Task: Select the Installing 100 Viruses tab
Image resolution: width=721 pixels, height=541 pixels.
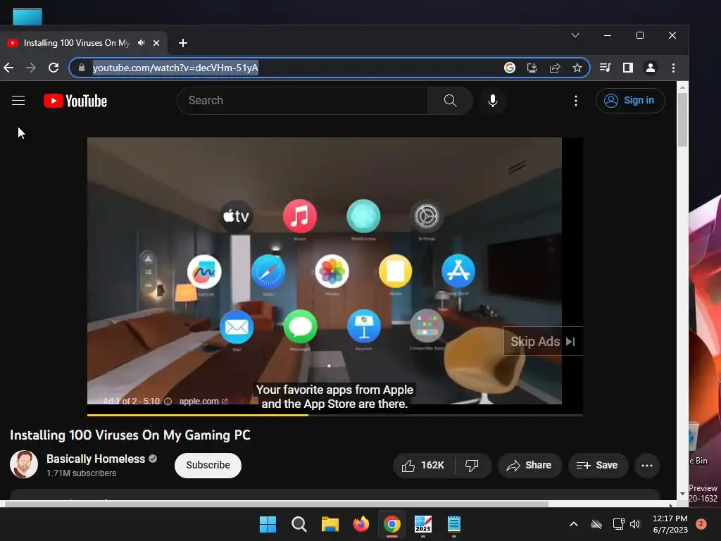Action: (76, 43)
